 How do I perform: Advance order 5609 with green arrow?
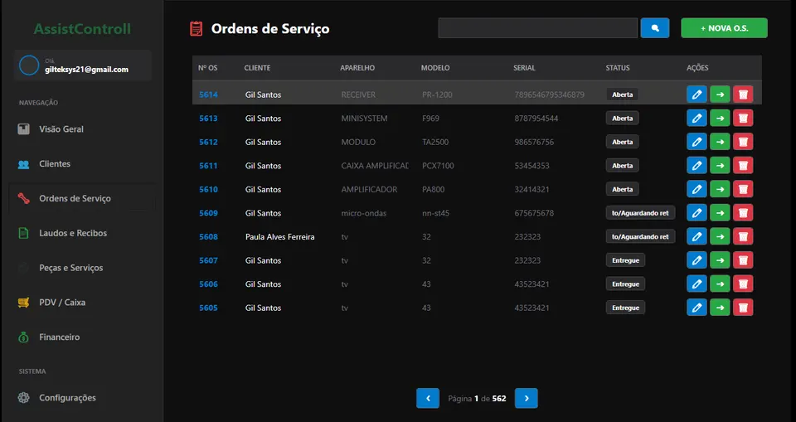click(x=720, y=213)
